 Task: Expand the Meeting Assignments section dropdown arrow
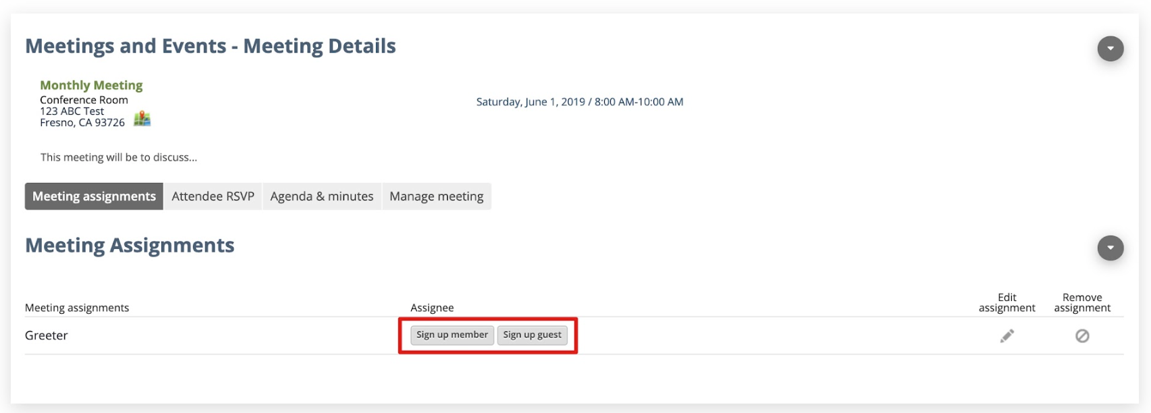pos(1110,248)
